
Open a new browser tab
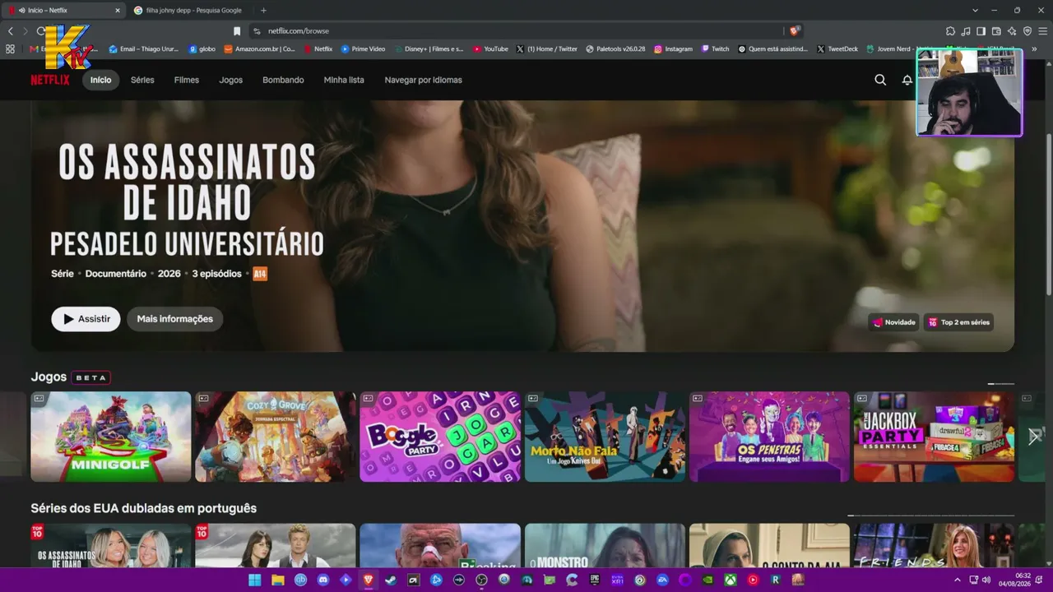pyautogui.click(x=263, y=11)
